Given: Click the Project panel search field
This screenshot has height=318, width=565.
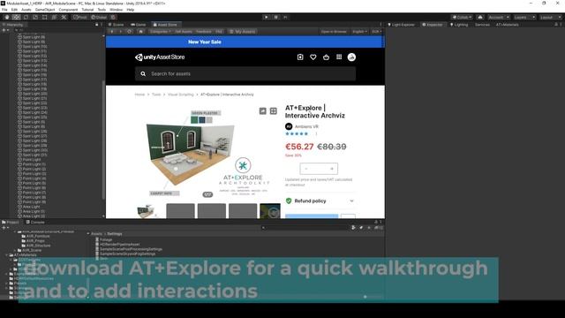Looking at the screenshot, I should tap(305, 228).
